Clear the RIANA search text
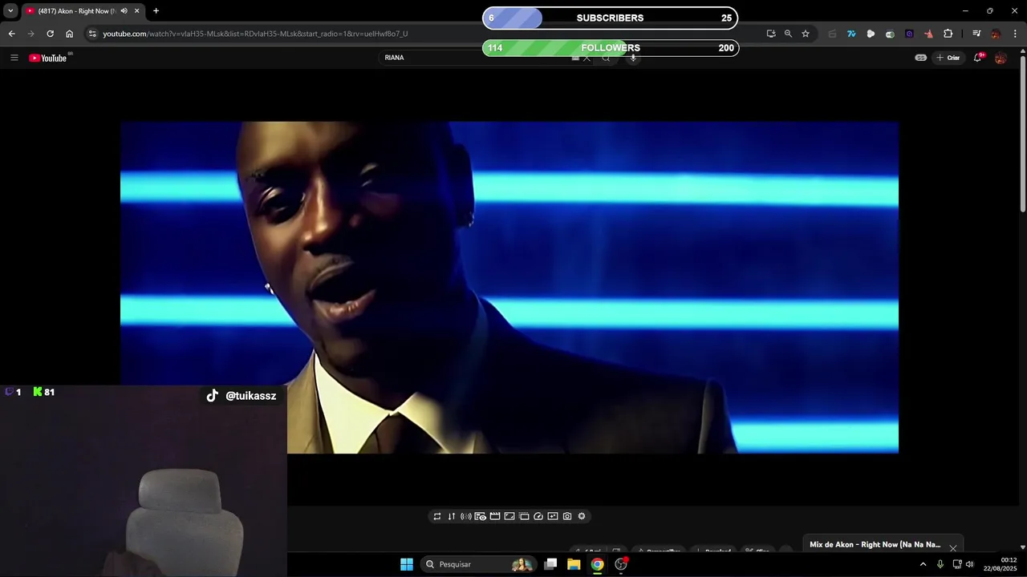Viewport: 1027px width, 577px height. [587, 58]
